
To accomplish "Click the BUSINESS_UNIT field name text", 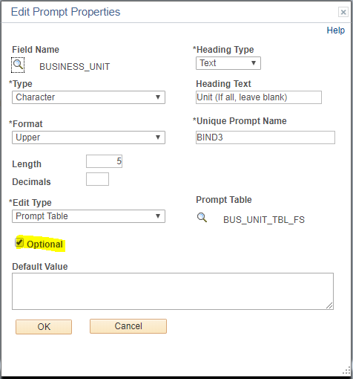I will [x=75, y=67].
